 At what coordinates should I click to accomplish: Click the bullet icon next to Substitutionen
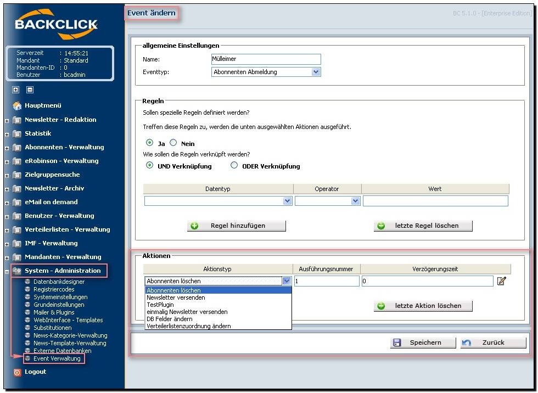[28, 328]
